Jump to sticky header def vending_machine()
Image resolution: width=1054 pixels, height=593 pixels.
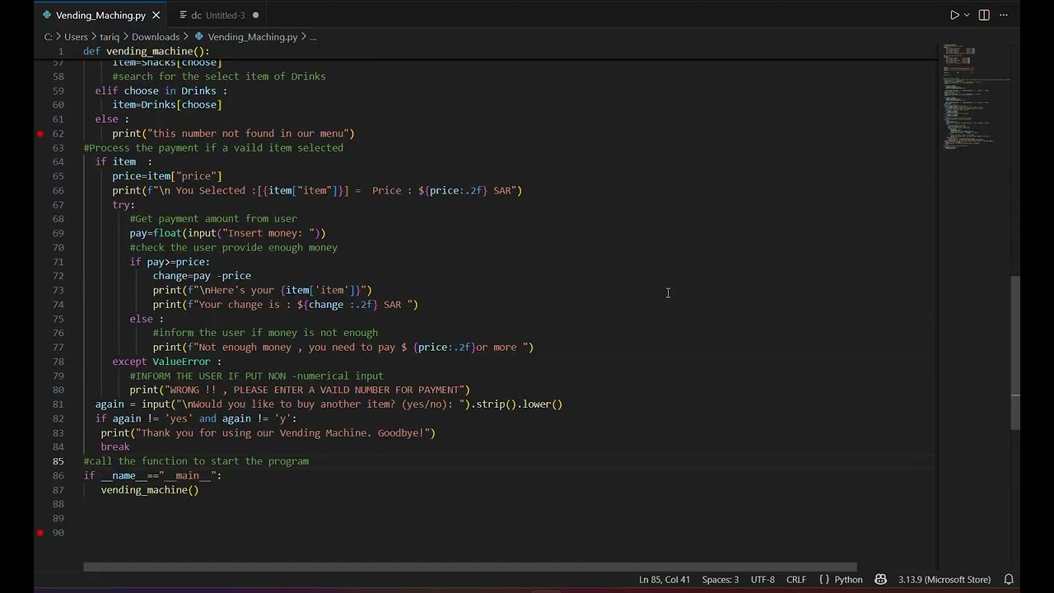(147, 51)
